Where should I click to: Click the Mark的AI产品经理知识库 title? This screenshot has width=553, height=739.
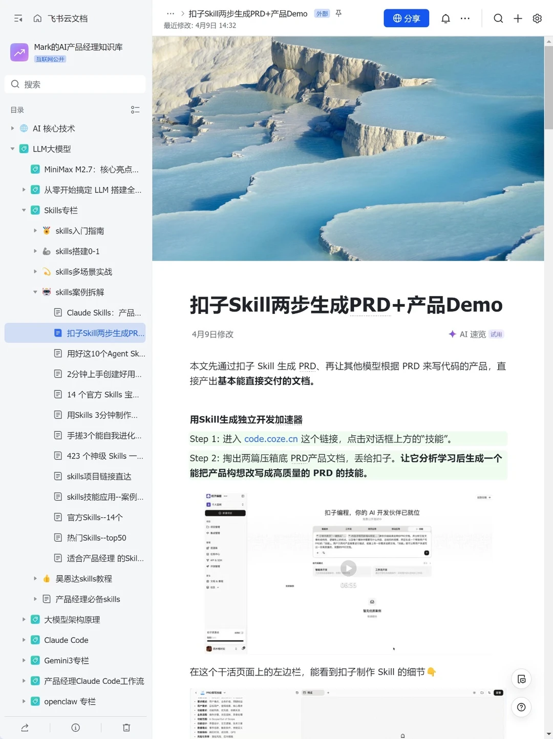coord(78,47)
